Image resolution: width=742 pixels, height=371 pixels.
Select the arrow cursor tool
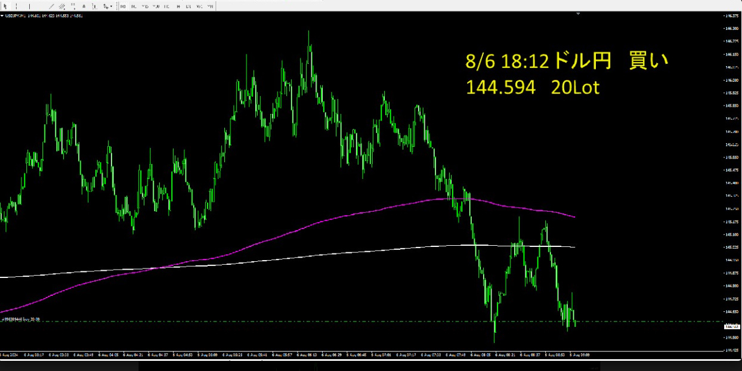click(5, 7)
